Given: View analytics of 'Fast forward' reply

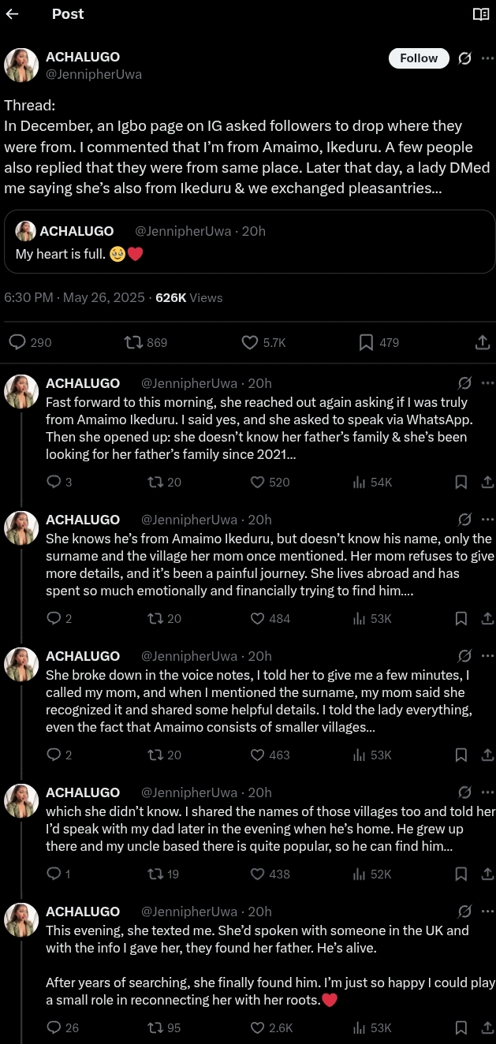Looking at the screenshot, I should tap(372, 482).
